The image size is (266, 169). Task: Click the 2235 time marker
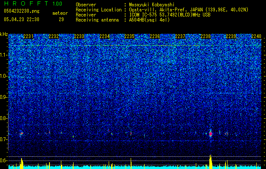[x=129, y=36]
